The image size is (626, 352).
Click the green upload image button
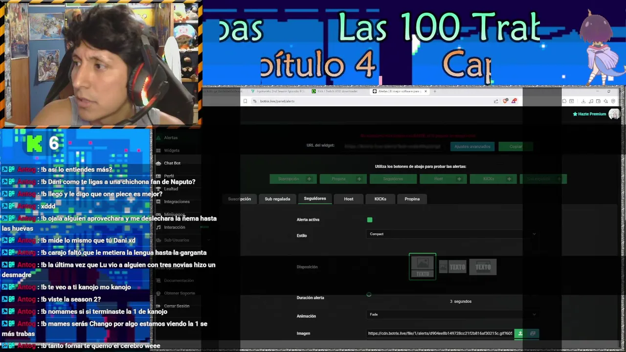pyautogui.click(x=520, y=333)
